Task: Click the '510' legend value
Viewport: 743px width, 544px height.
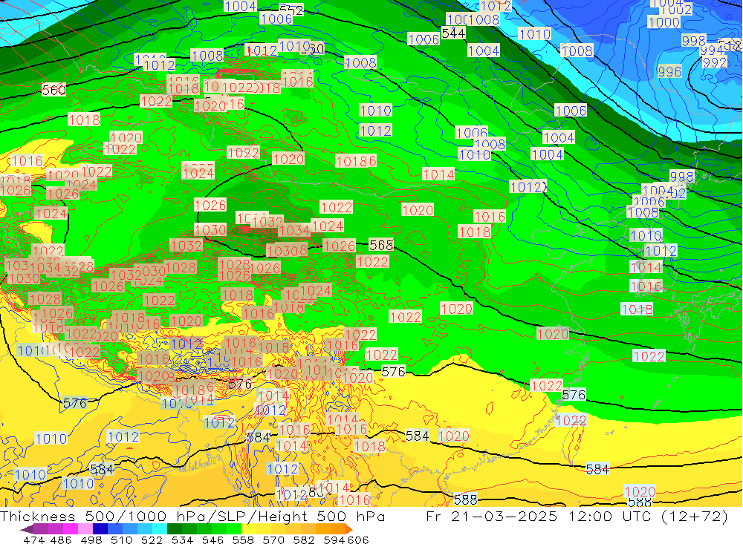Action: point(122,540)
